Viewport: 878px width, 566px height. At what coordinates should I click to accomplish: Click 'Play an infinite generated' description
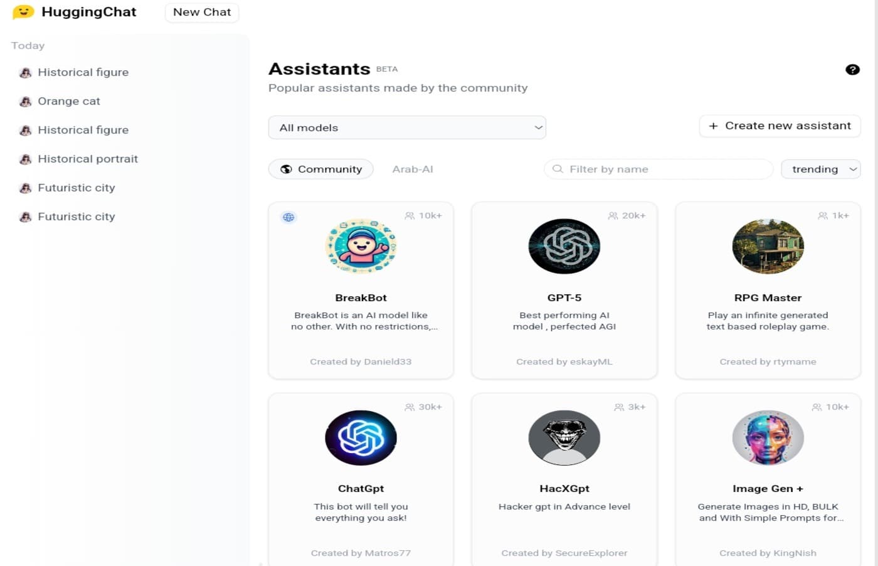[x=768, y=321]
